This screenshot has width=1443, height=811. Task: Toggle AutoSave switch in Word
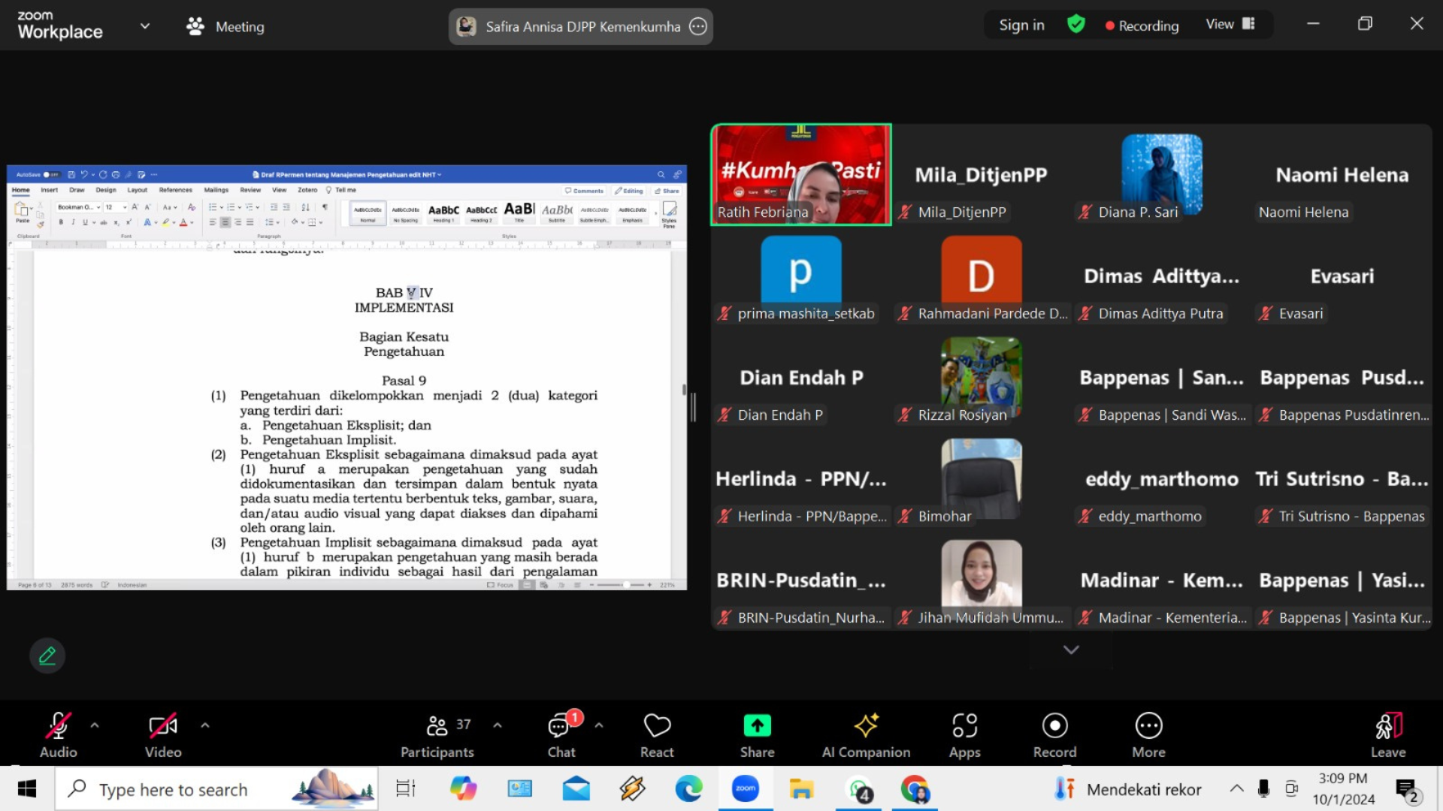tap(51, 174)
